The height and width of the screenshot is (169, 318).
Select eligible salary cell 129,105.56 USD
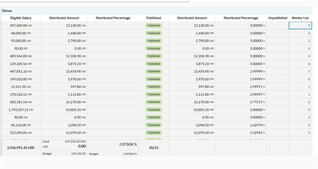21,64
